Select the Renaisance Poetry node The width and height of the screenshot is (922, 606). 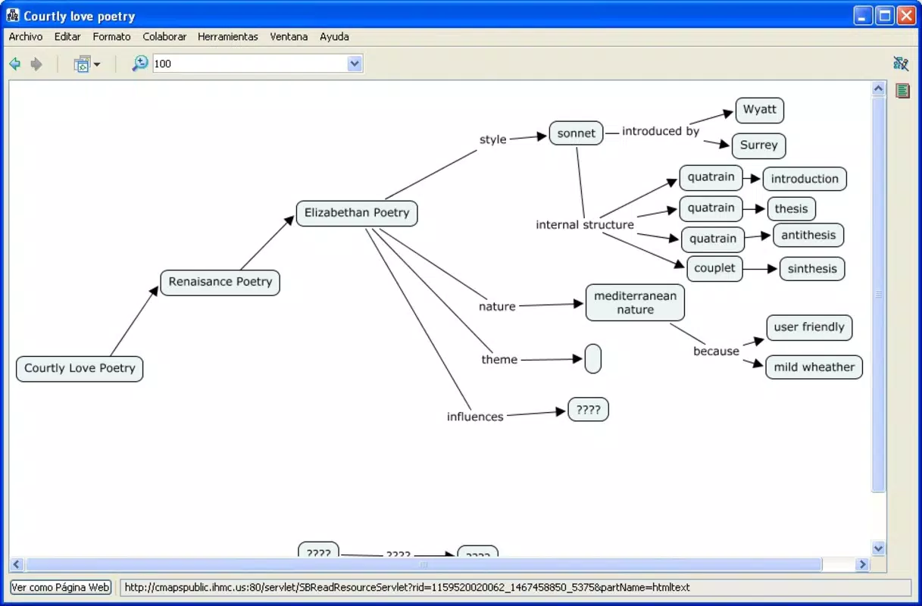tap(220, 282)
